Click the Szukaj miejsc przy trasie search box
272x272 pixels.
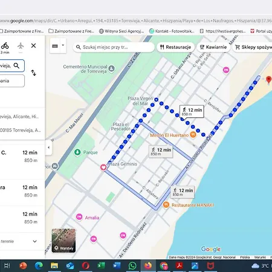[114, 47]
